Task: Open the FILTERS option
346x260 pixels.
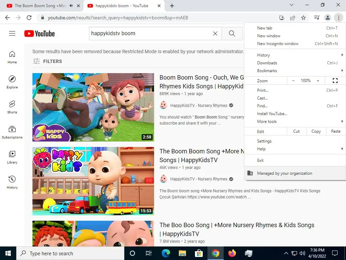Action: pyautogui.click(x=47, y=61)
